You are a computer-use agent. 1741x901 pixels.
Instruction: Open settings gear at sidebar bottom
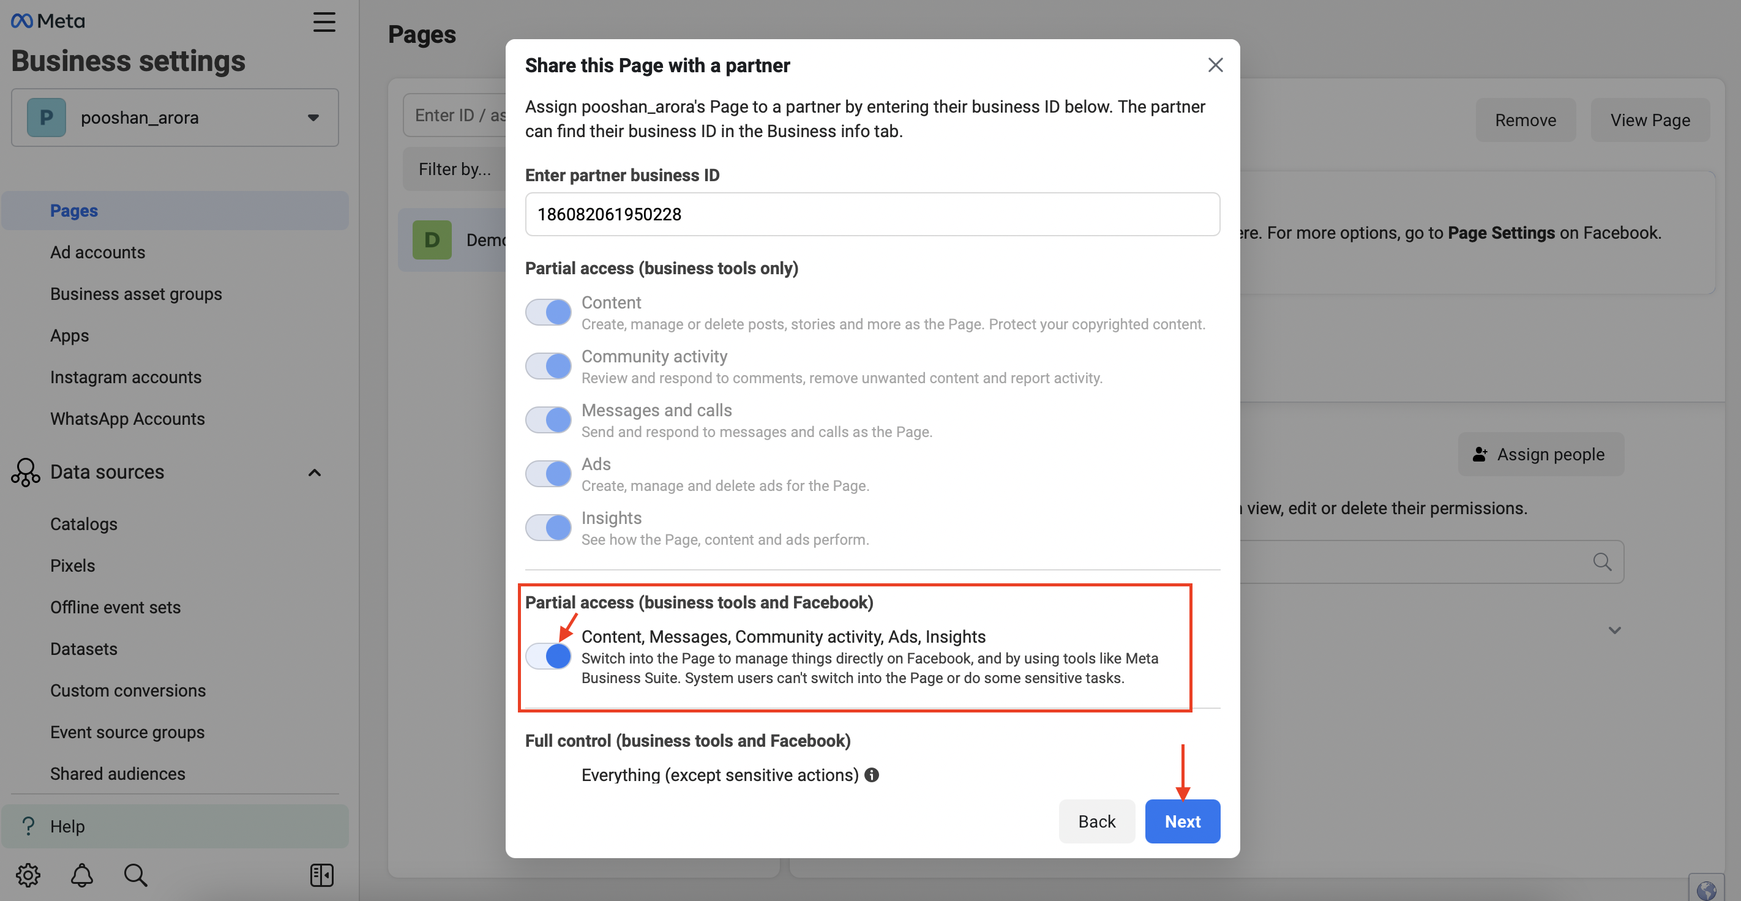click(28, 875)
